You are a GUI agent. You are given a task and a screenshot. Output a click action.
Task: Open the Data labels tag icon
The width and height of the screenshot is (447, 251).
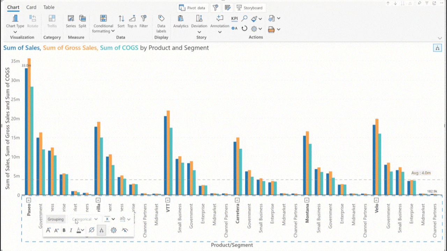tap(161, 18)
